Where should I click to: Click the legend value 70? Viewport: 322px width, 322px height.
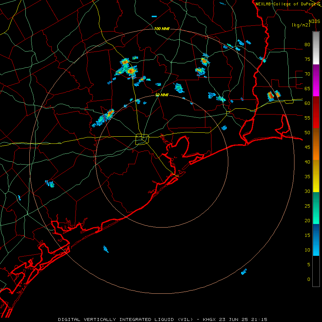coord(307,74)
